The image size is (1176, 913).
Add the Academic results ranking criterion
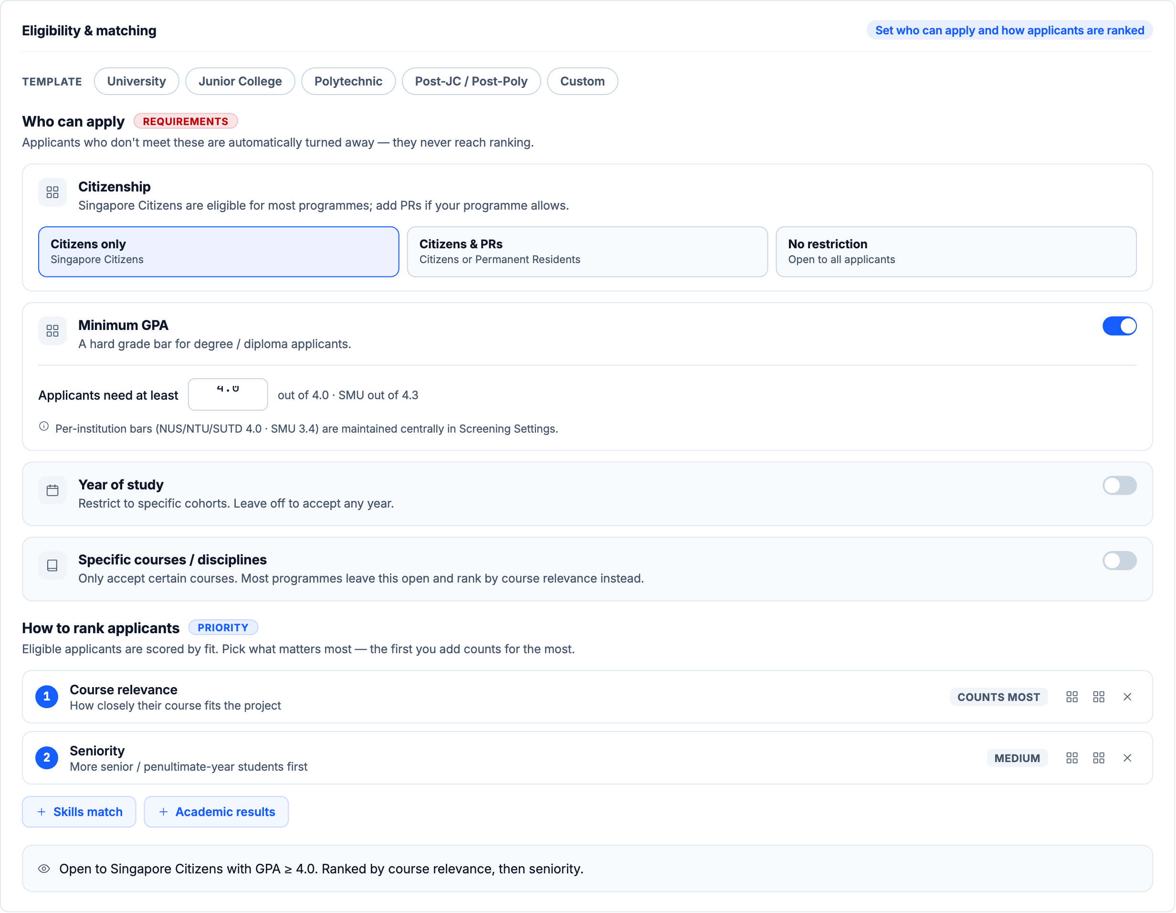point(217,812)
